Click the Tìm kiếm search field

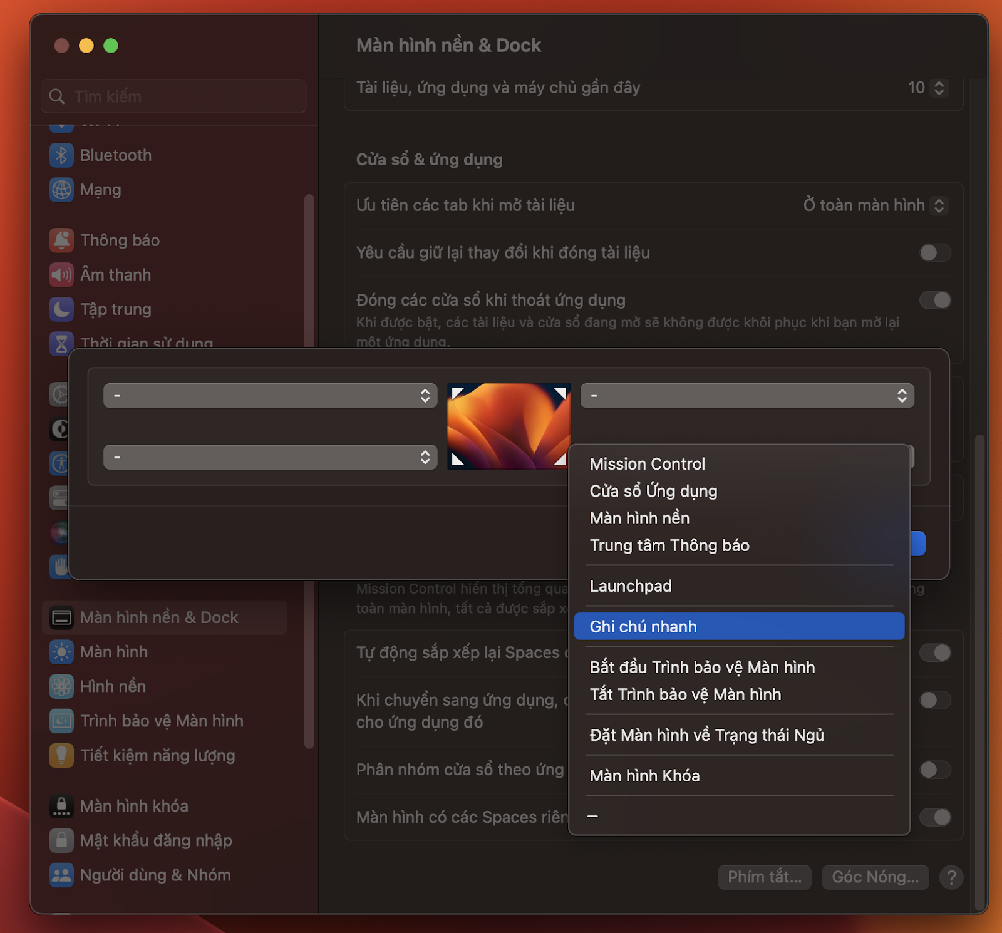click(182, 96)
